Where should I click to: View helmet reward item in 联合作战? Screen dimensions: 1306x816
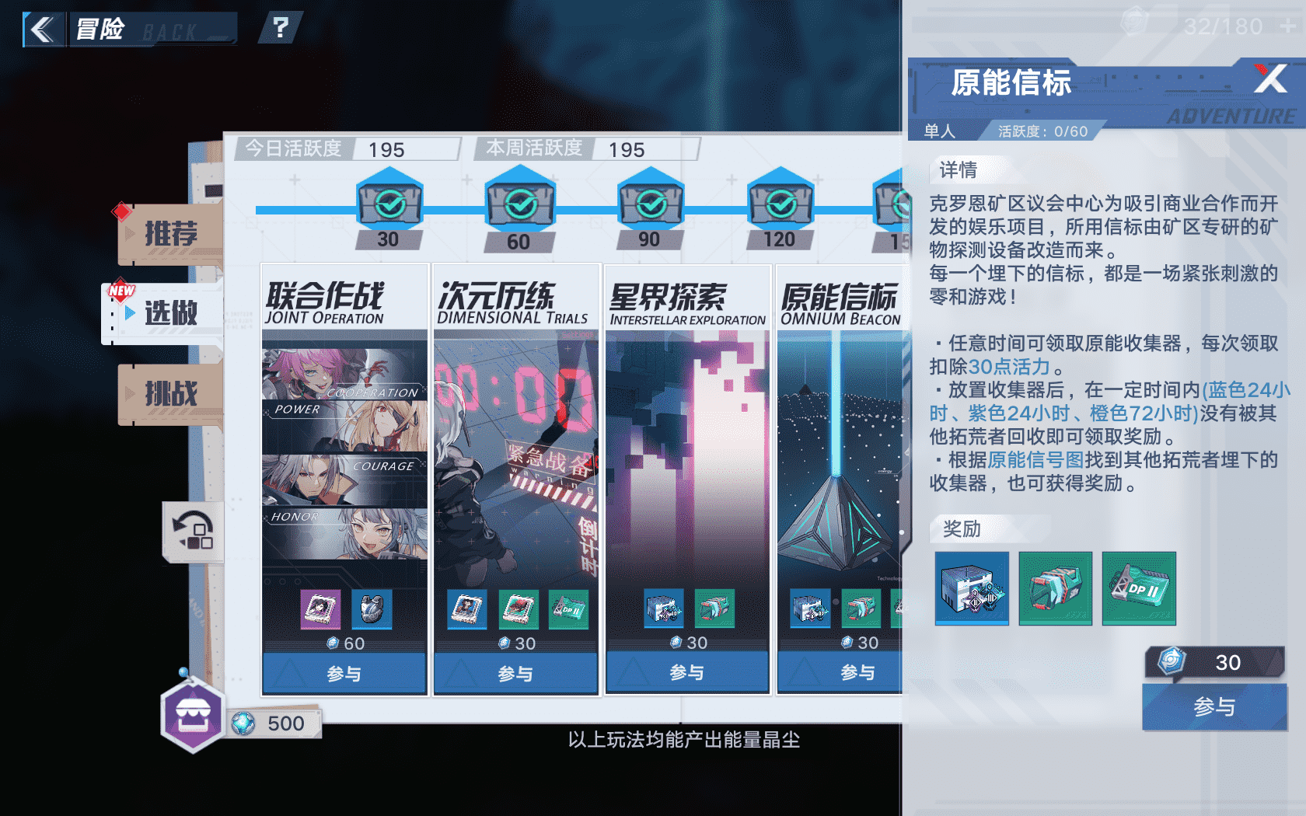[372, 609]
